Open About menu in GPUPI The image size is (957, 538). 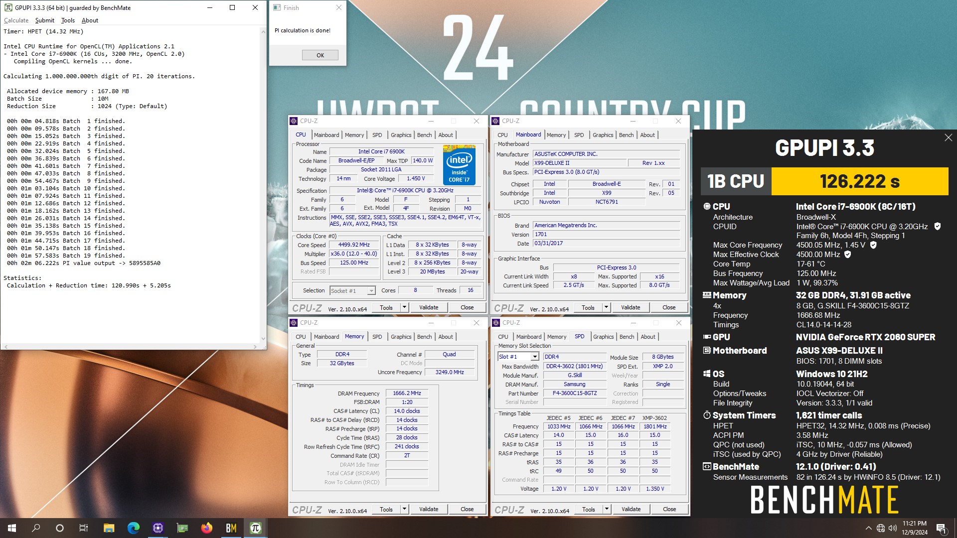(x=90, y=20)
